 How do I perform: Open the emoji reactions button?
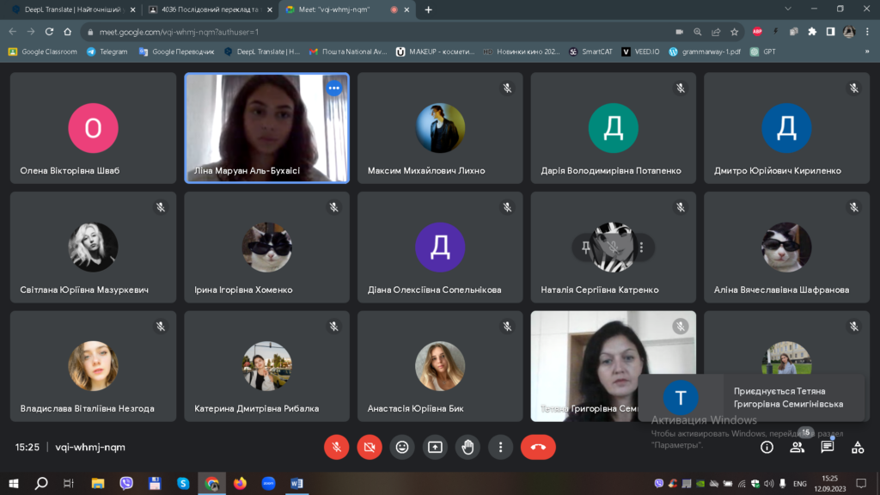[401, 447]
